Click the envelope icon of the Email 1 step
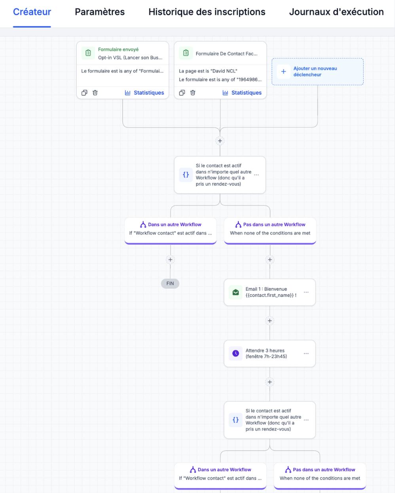The width and height of the screenshot is (395, 493). (x=235, y=292)
